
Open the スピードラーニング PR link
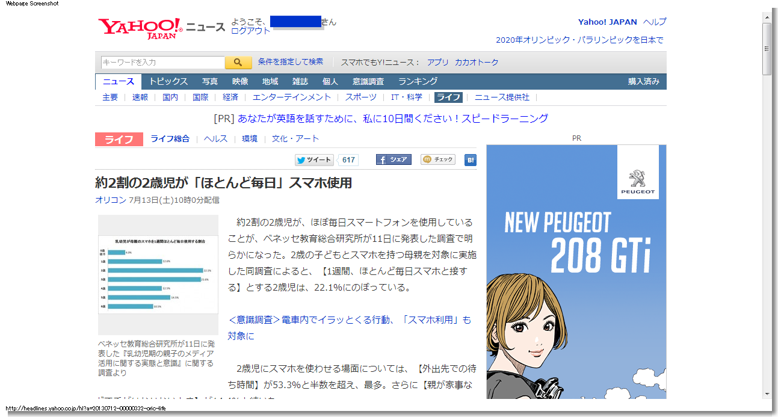click(x=393, y=119)
